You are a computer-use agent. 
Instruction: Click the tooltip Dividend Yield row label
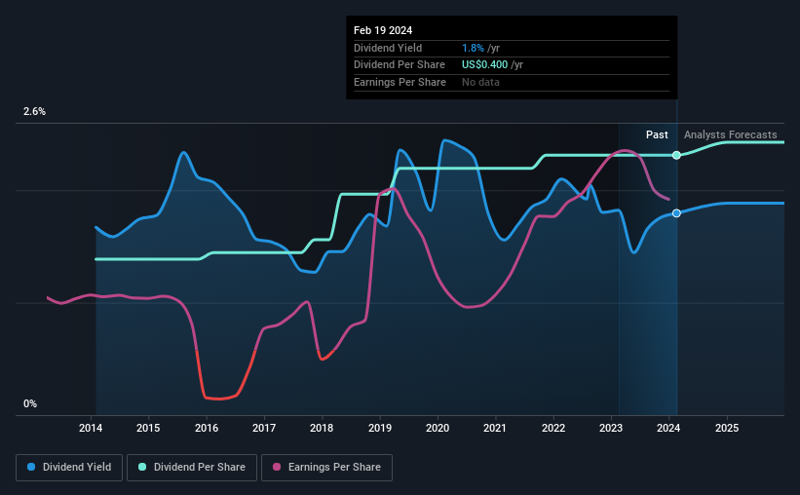point(388,48)
